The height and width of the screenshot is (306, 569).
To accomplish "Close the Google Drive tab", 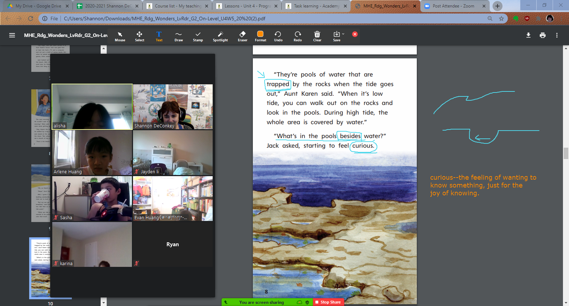I will [x=67, y=6].
